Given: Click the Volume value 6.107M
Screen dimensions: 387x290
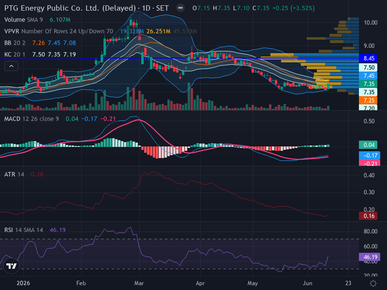Looking at the screenshot, I should (x=60, y=20).
